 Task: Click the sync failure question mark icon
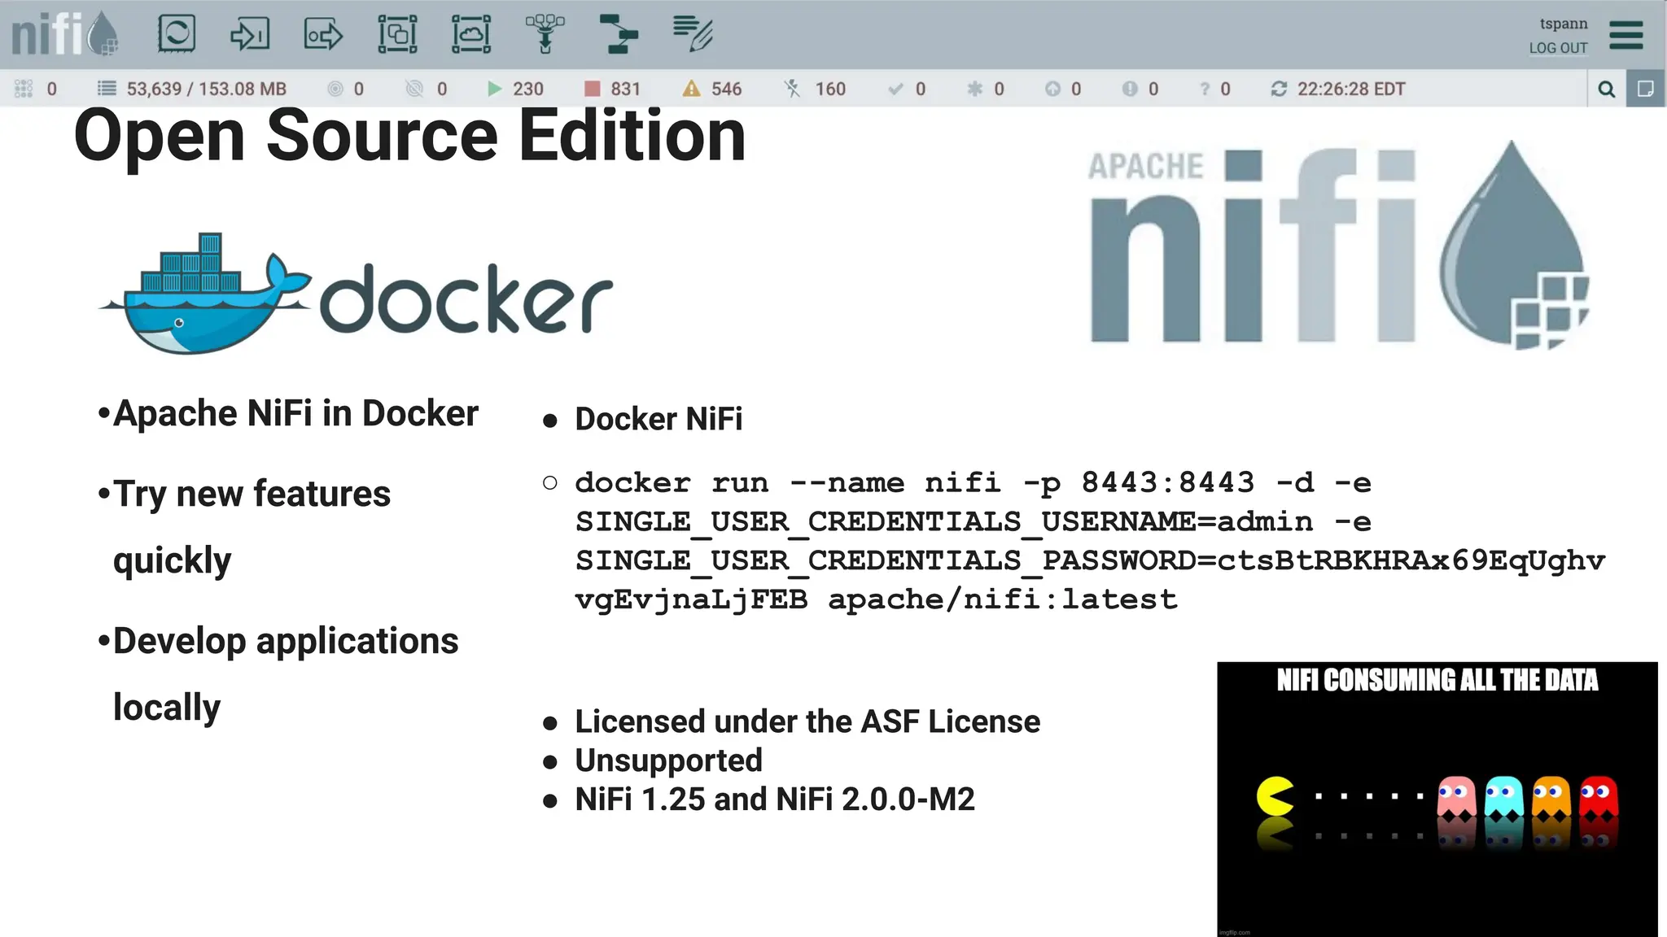click(x=1205, y=89)
